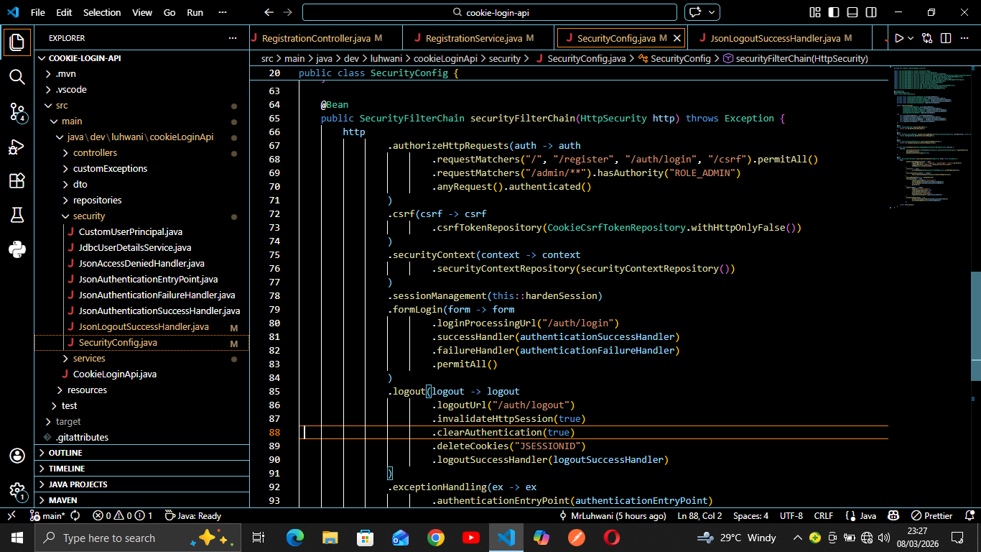Click the Search icon in activity bar
Viewport: 981px width, 552px height.
(17, 77)
